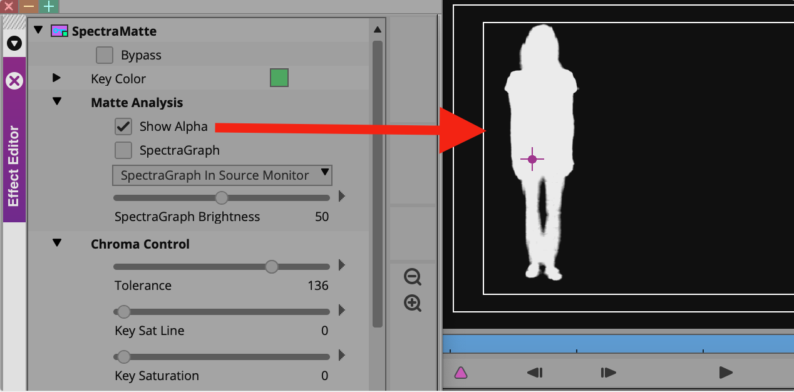This screenshot has width=794, height=392.
Task: Expand the Key Color parameter group
Action: 56,78
